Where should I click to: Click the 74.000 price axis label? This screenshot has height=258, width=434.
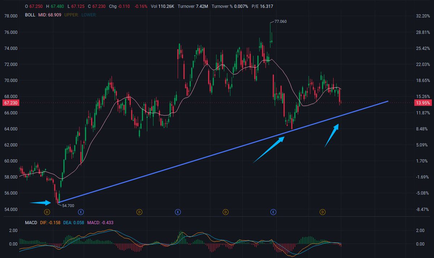click(x=11, y=48)
